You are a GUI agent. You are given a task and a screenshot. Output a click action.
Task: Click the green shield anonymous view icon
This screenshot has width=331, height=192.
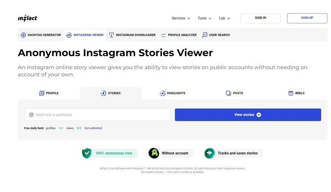pyautogui.click(x=86, y=153)
